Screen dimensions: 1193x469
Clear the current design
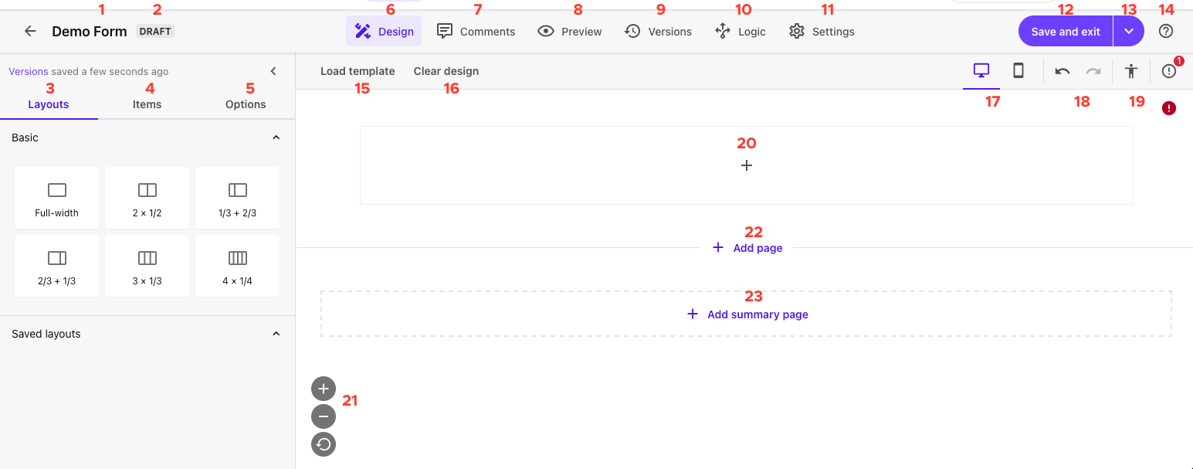[x=446, y=70]
